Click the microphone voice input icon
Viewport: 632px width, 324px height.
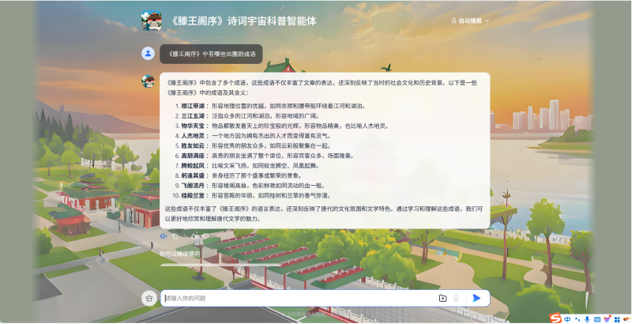point(456,298)
